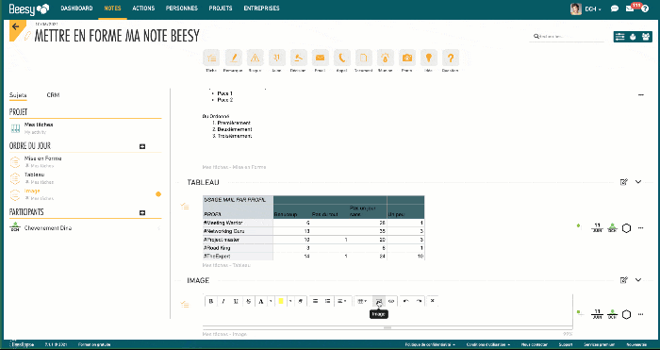Select the Risque warning triangle icon
Viewport: 660px width, 350px height.
pyautogui.click(x=255, y=58)
